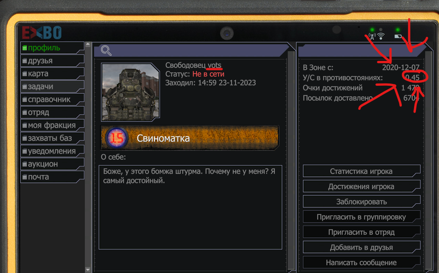Click the antenna signal icon

[x=372, y=36]
